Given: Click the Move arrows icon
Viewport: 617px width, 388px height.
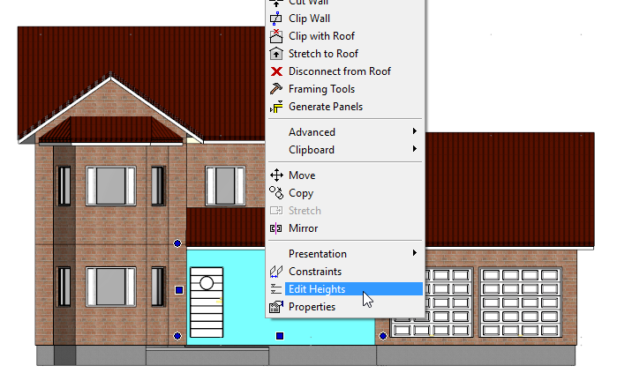Looking at the screenshot, I should click(276, 175).
